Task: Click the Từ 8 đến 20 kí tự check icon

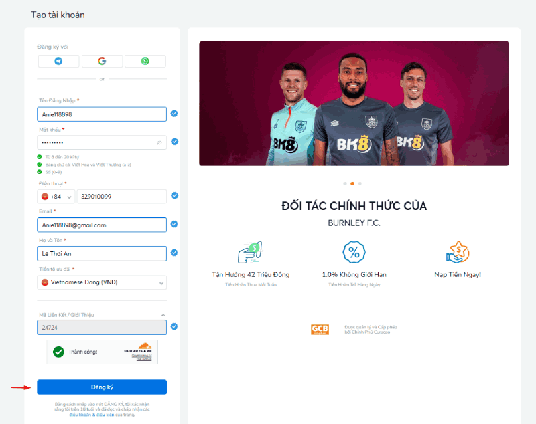Action: tap(40, 157)
